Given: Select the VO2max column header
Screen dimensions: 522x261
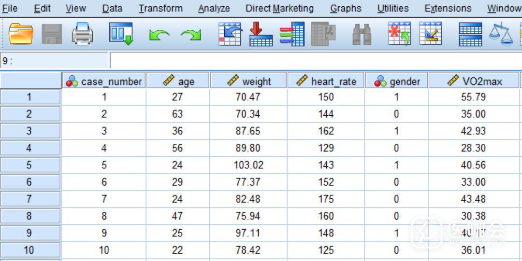Looking at the screenshot, I should (x=474, y=81).
